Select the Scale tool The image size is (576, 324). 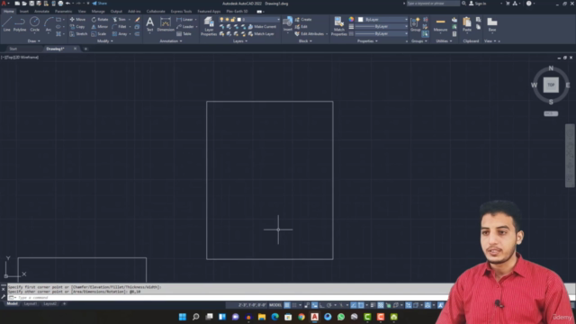tap(99, 34)
